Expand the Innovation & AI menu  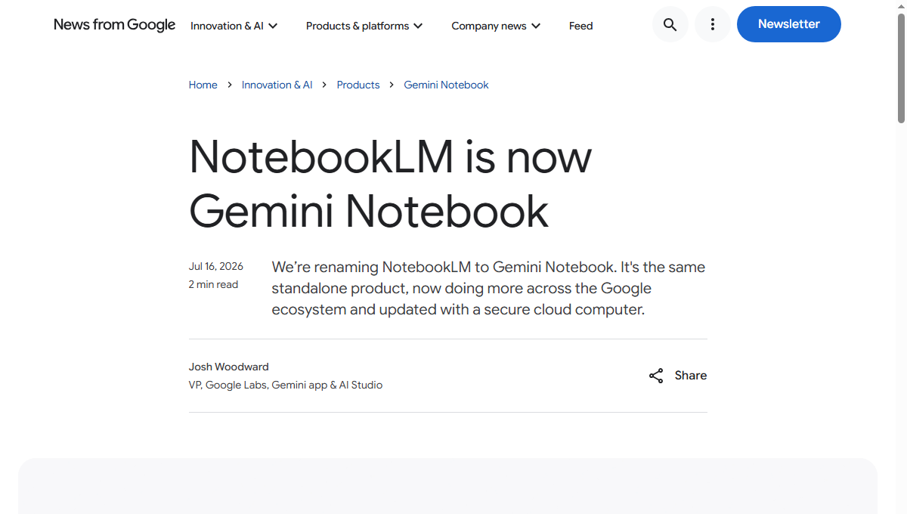(x=234, y=26)
